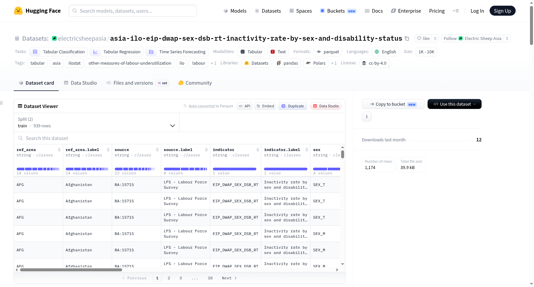The width and height of the screenshot is (534, 287).
Task: Click the Datasets library tag
Action: (x=256, y=63)
